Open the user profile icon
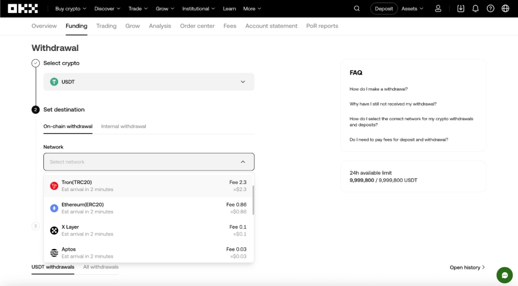 pyautogui.click(x=438, y=9)
